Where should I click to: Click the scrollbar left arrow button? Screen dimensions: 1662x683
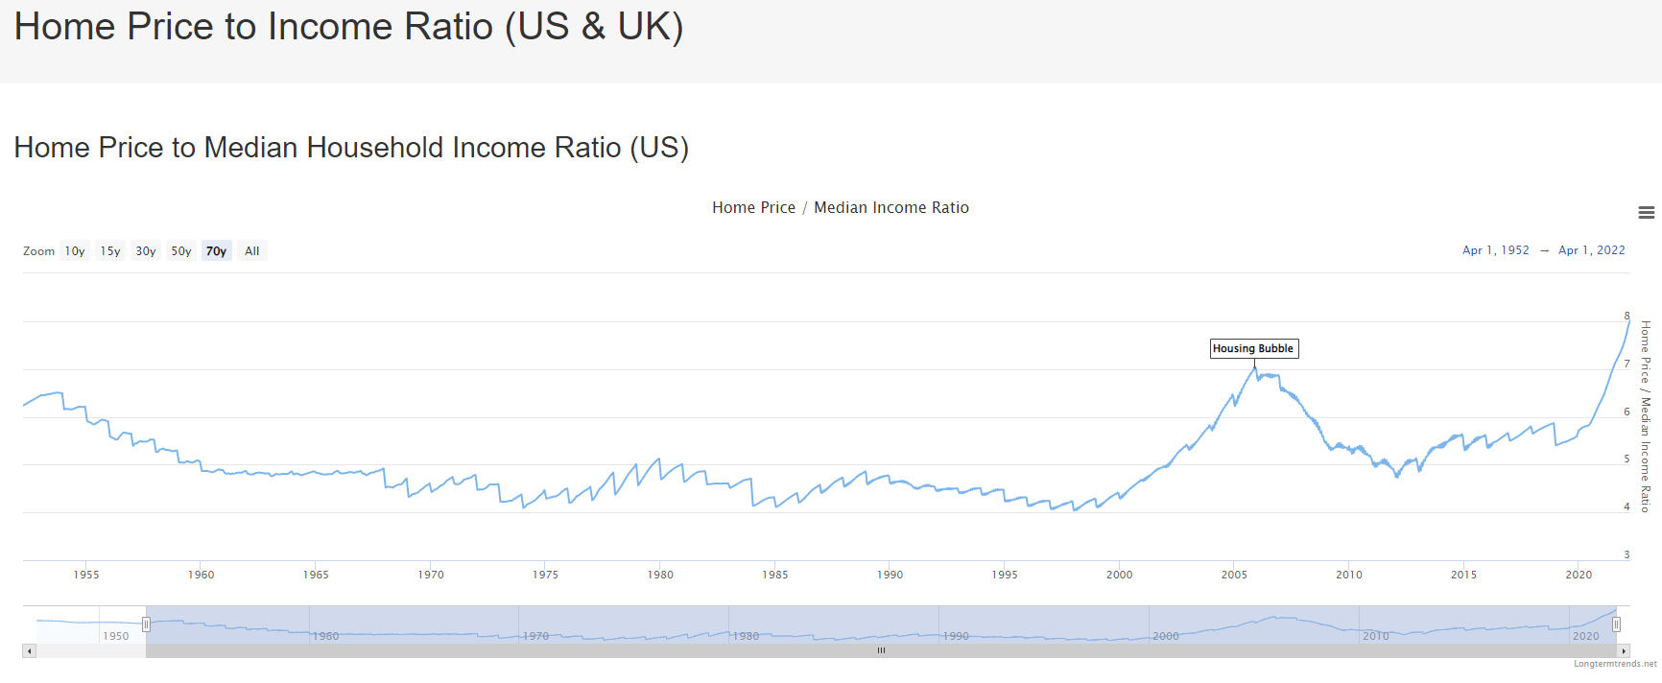coord(30,651)
